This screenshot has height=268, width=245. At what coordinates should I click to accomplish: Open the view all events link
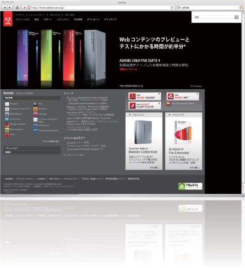(x=74, y=155)
